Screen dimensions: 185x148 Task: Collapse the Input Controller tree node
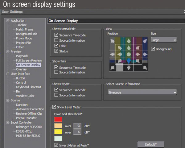tap(8, 122)
